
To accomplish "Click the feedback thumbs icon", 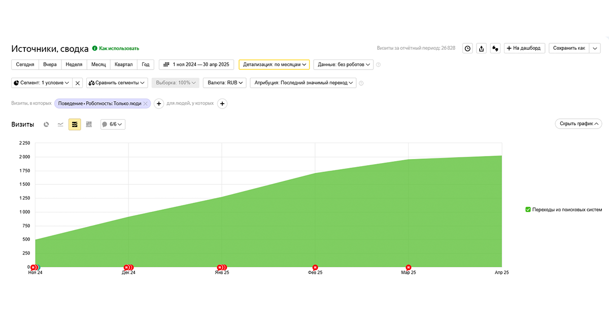I will (x=495, y=48).
